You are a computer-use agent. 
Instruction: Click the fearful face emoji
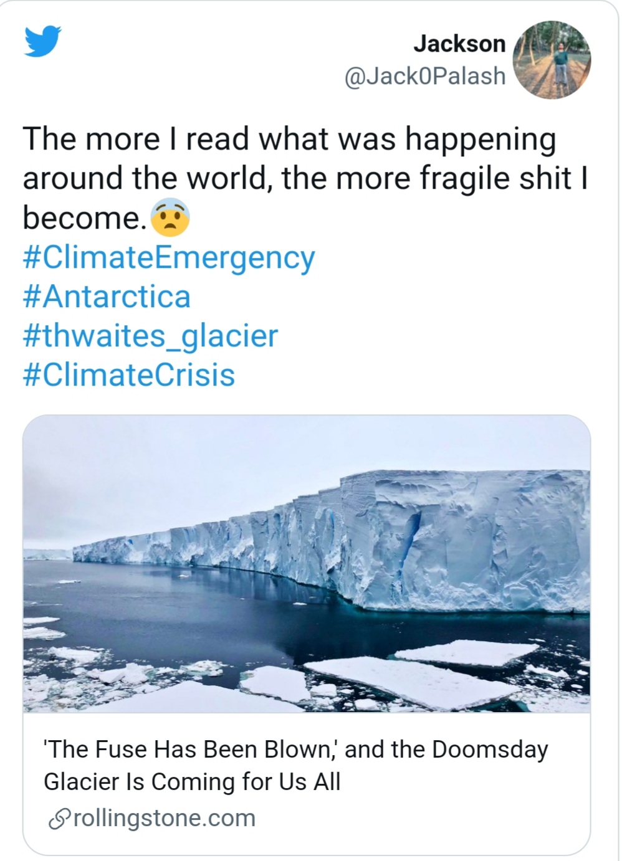pyautogui.click(x=170, y=217)
